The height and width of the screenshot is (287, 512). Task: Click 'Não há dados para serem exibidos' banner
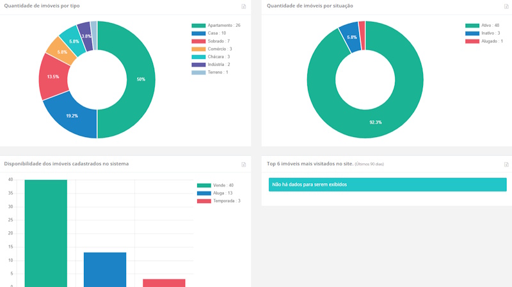388,184
